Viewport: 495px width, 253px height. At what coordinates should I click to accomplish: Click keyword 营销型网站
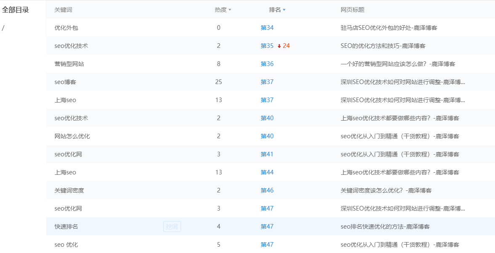(69, 64)
